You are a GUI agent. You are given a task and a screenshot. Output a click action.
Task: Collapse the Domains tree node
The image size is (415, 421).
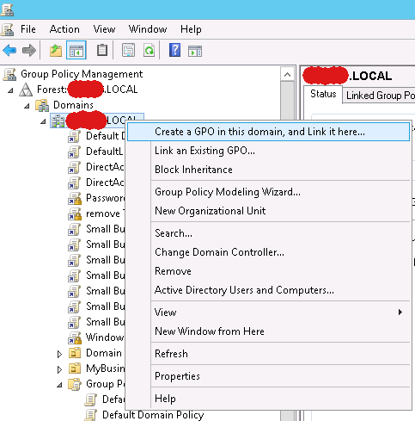pyautogui.click(x=27, y=106)
